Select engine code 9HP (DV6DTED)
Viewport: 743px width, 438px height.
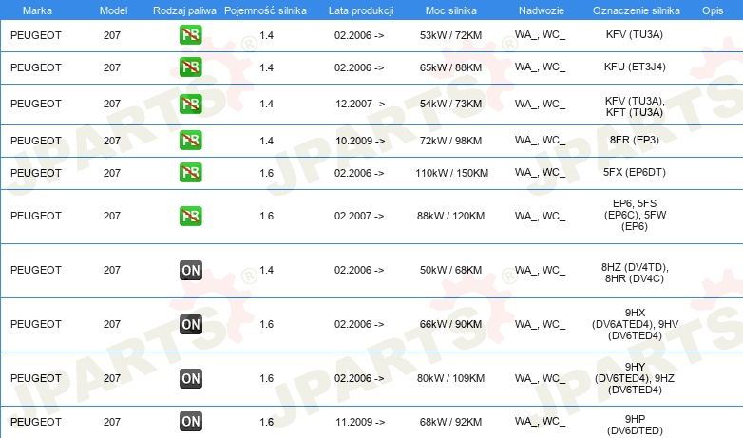point(635,425)
